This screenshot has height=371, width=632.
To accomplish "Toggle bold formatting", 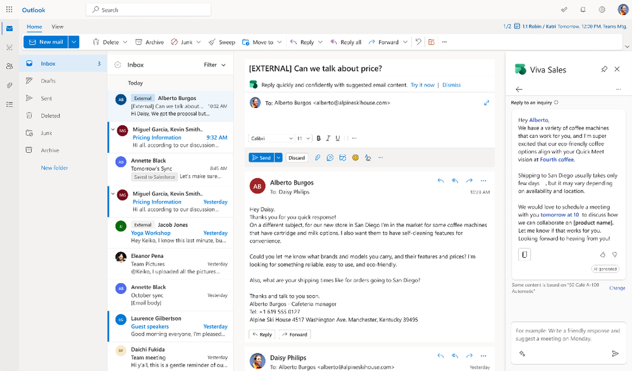I will click(x=318, y=138).
